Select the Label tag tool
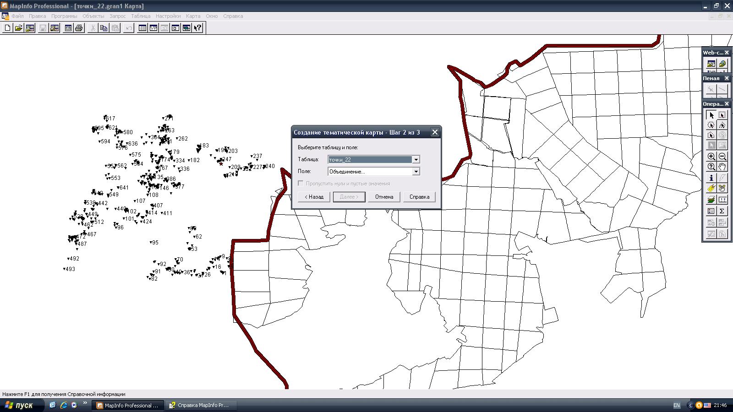Screen dimensions: 733x412 (x=711, y=188)
